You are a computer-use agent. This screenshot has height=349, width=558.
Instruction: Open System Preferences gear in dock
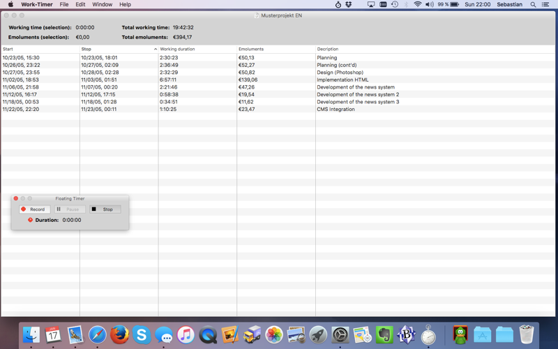[340, 334]
